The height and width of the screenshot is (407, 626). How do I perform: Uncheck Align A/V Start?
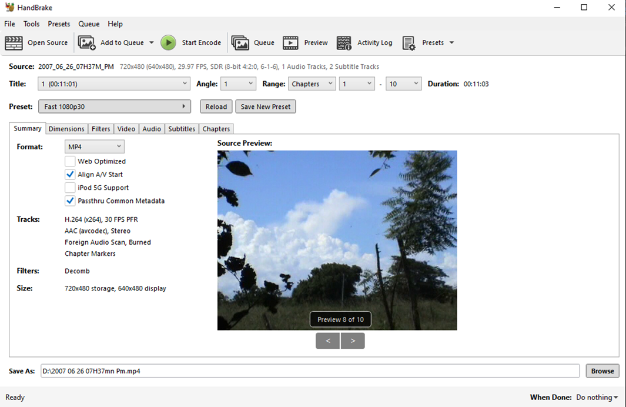click(x=70, y=175)
